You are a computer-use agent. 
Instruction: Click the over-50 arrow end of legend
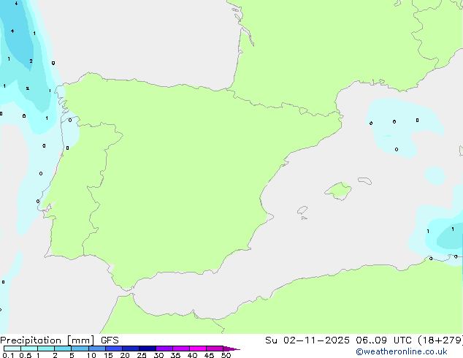[x=231, y=349]
